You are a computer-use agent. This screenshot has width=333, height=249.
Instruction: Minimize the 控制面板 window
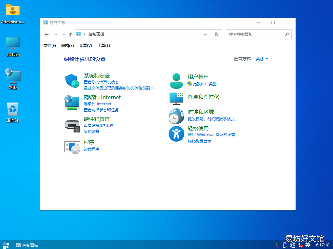tap(258, 22)
